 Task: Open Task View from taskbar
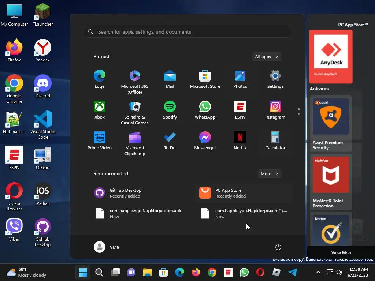click(x=115, y=272)
